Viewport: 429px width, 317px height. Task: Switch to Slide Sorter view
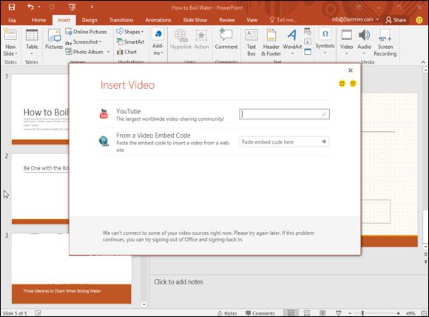click(x=307, y=313)
